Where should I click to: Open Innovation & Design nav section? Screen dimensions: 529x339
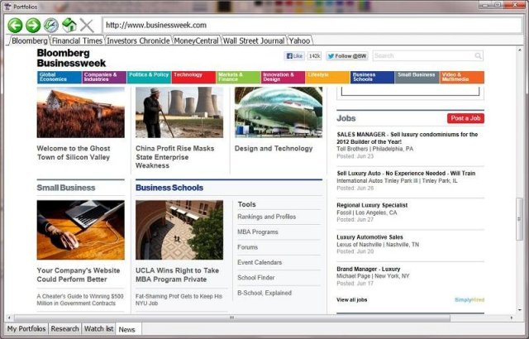coord(283,77)
